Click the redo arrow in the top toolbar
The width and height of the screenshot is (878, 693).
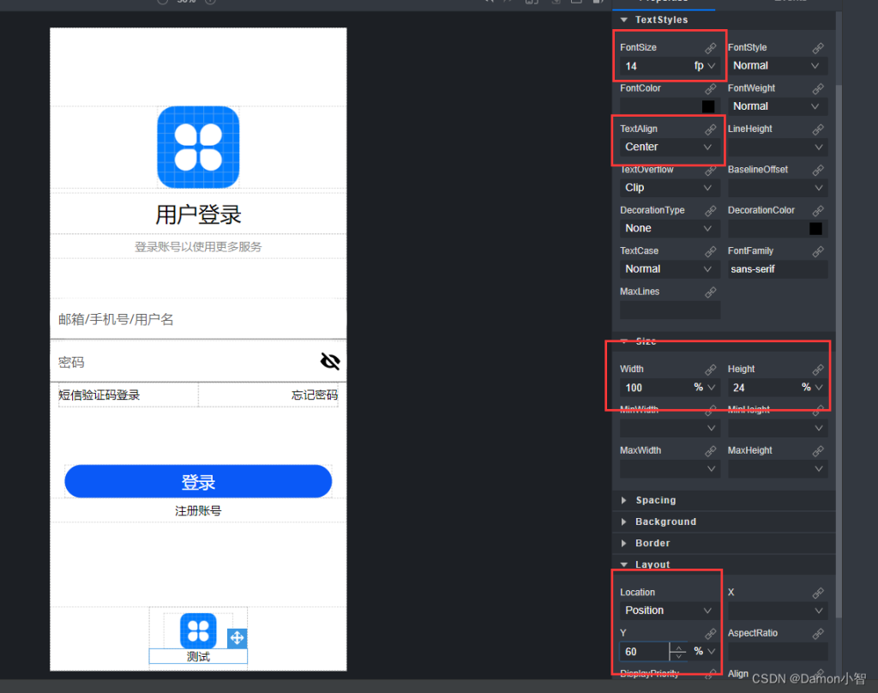[506, 3]
